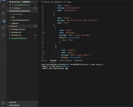The width and height of the screenshot is (133, 107).
Task: Collapse the utils folder
Action: 10,17
